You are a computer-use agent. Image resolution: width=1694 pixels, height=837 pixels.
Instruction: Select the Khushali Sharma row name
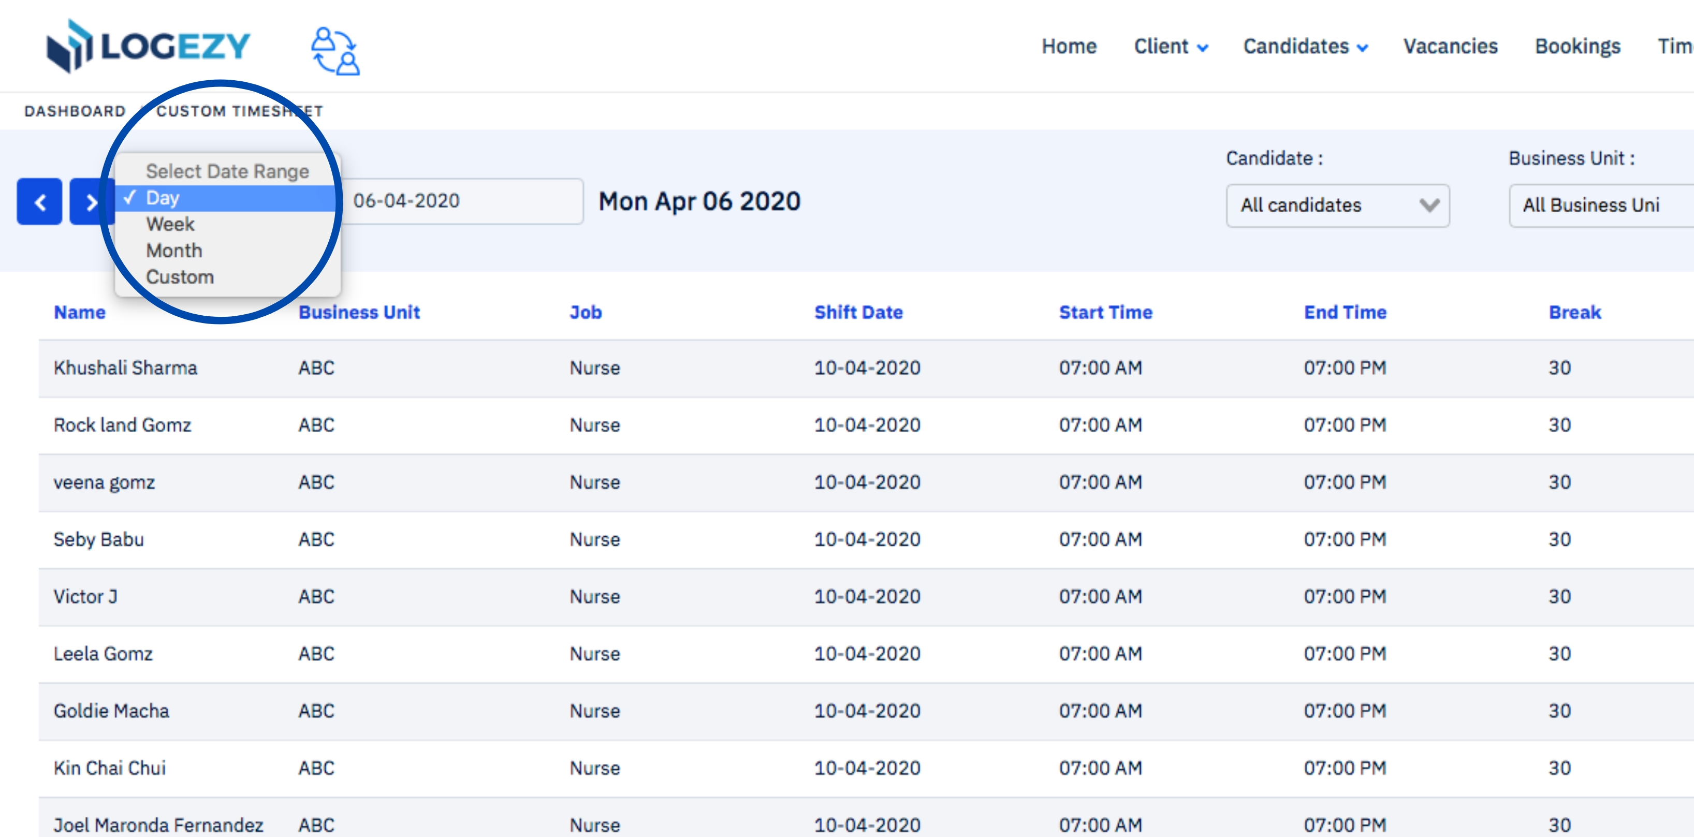(x=125, y=368)
